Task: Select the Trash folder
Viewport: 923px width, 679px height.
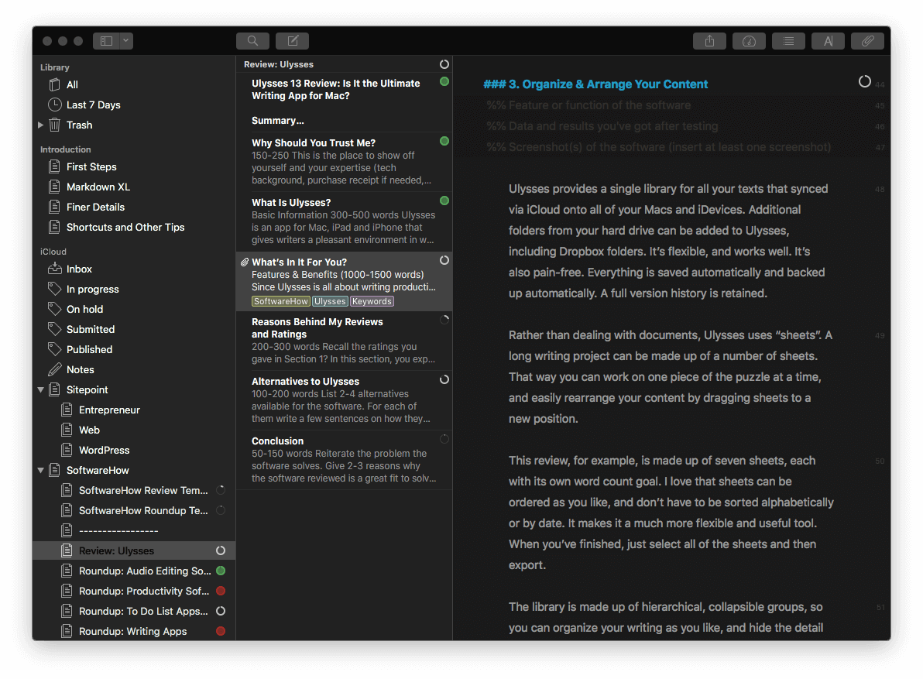Action: 134,125
